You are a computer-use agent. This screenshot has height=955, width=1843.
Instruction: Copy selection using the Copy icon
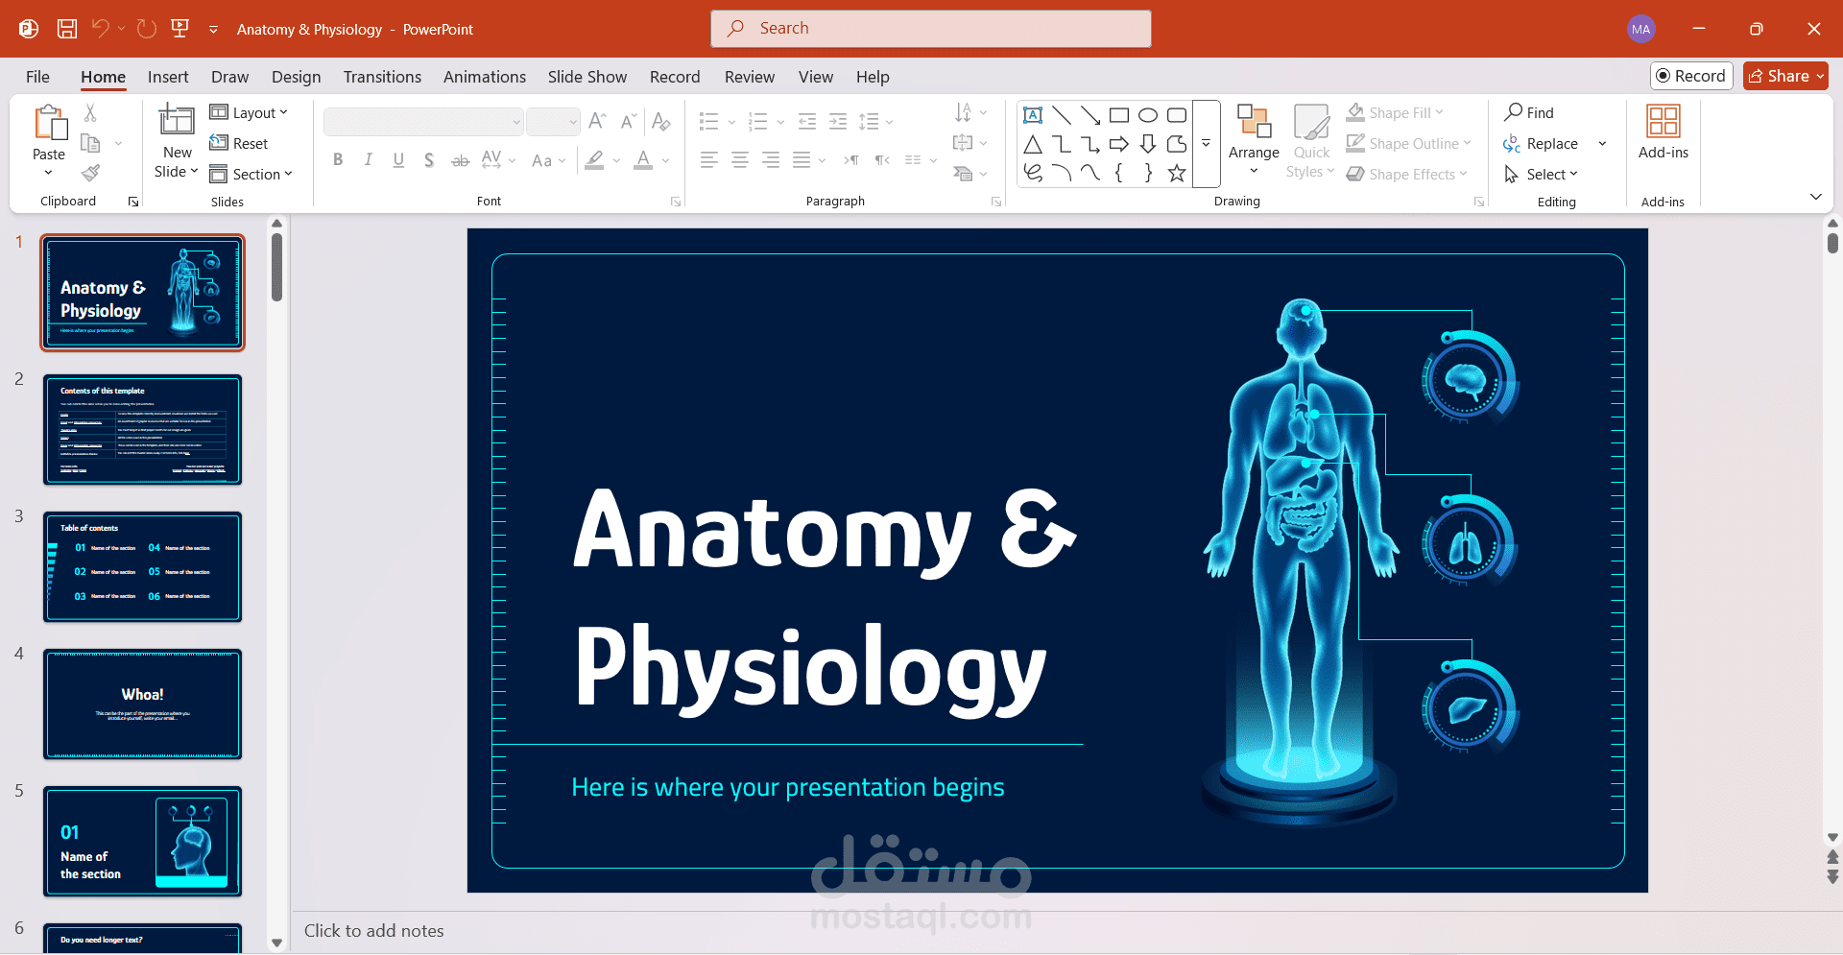(x=90, y=143)
